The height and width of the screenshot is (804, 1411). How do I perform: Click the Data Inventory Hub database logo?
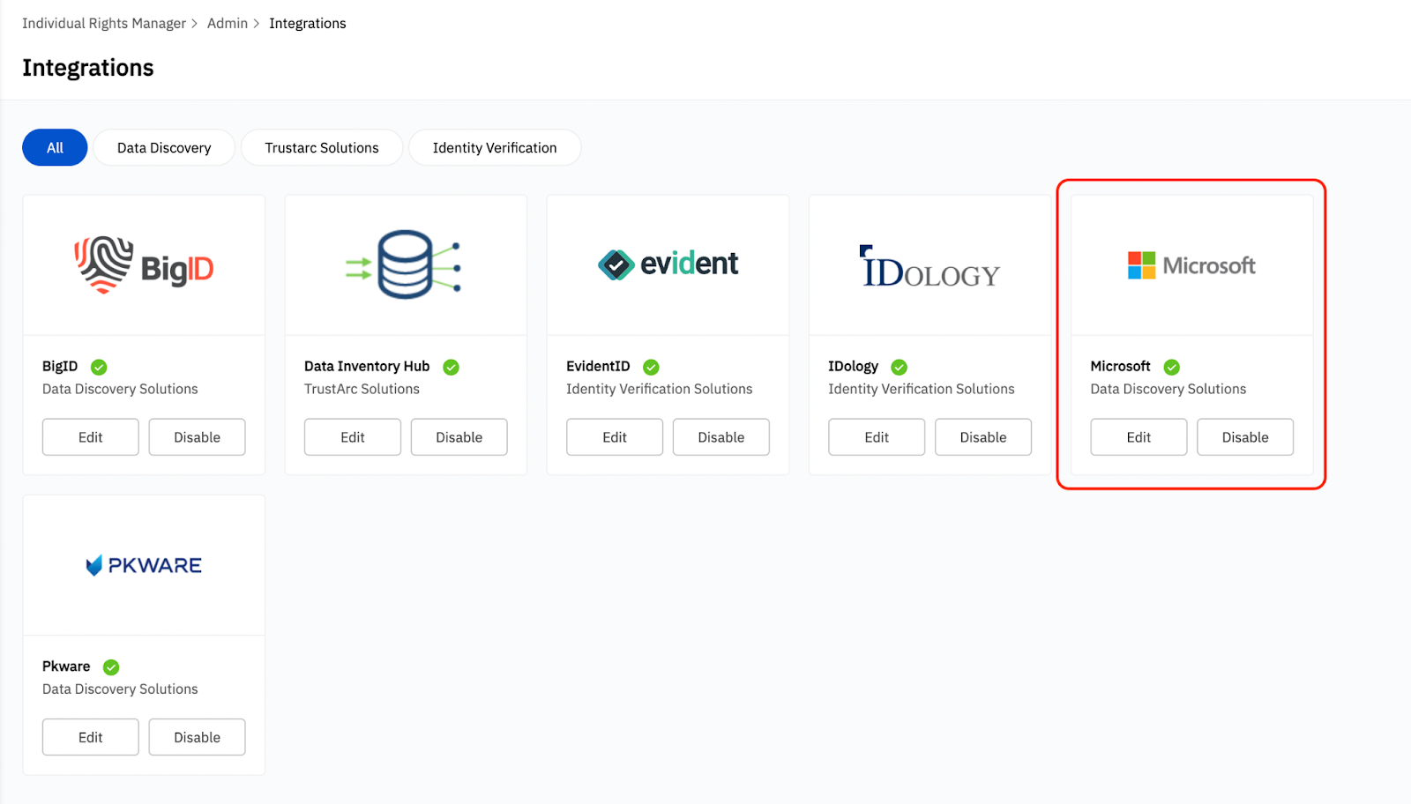[x=403, y=264]
